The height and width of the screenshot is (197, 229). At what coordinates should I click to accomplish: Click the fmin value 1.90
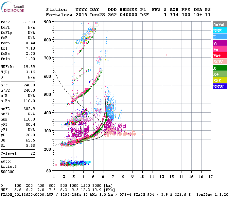pyautogui.click(x=30, y=59)
